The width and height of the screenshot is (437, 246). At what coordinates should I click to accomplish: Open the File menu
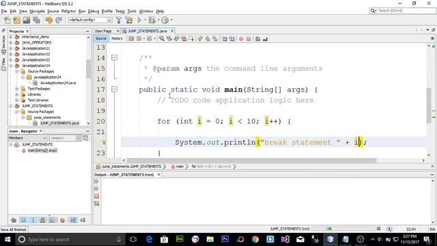[x=4, y=11]
